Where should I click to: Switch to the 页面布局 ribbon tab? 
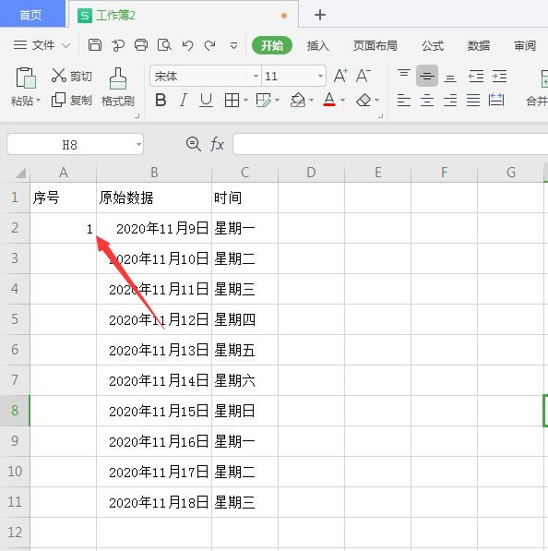(x=375, y=45)
